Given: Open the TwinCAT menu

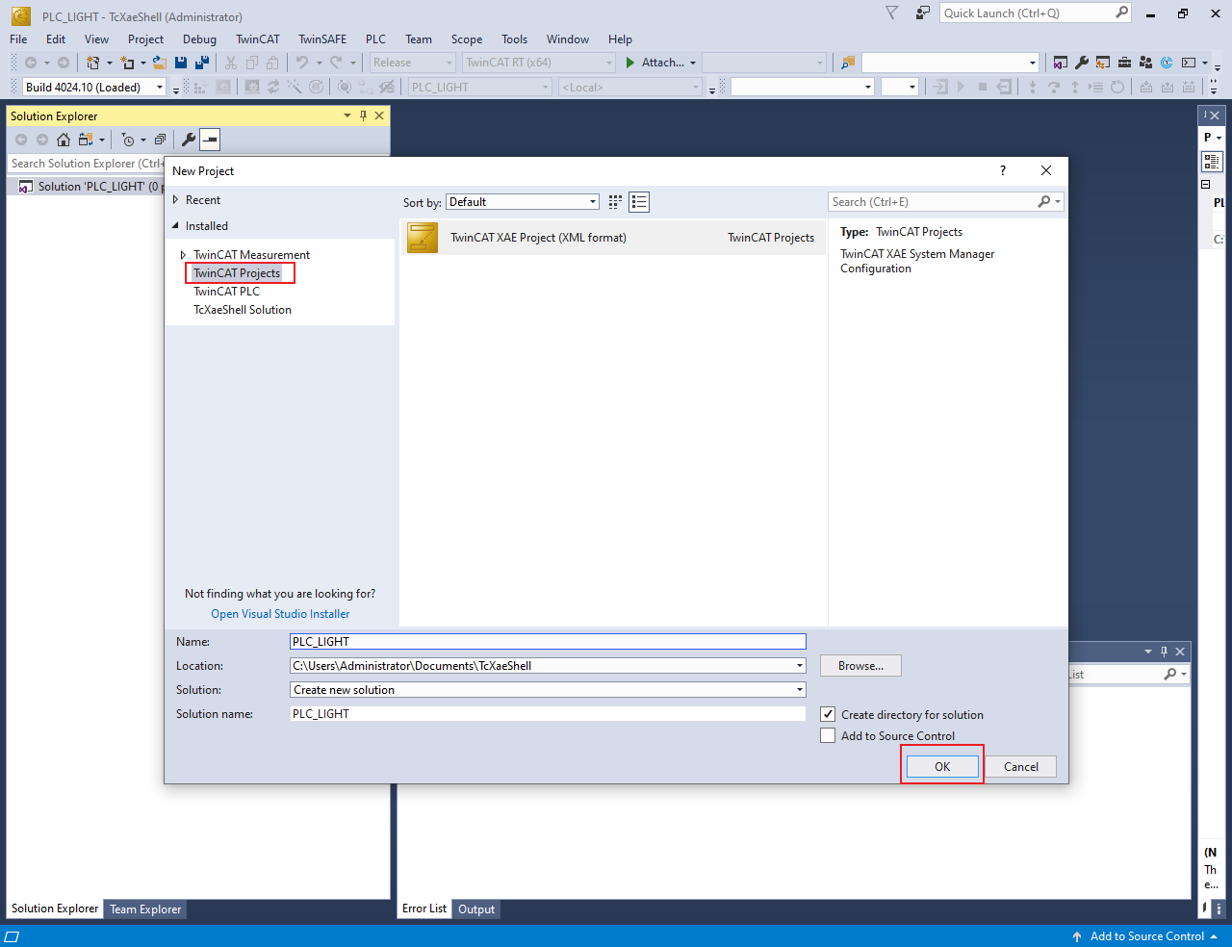Looking at the screenshot, I should click(x=257, y=39).
